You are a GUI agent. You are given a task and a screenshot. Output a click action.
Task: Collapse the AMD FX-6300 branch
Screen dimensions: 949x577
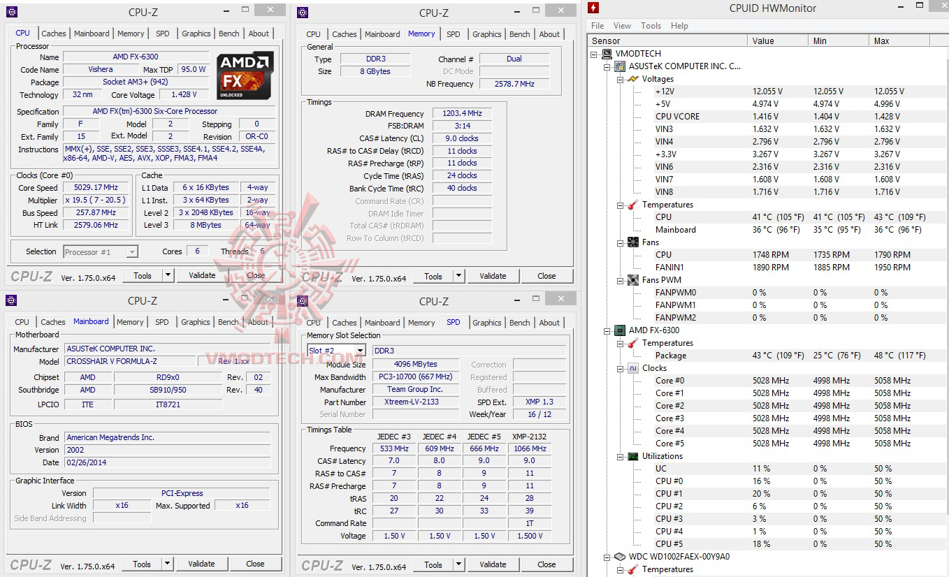(x=607, y=330)
